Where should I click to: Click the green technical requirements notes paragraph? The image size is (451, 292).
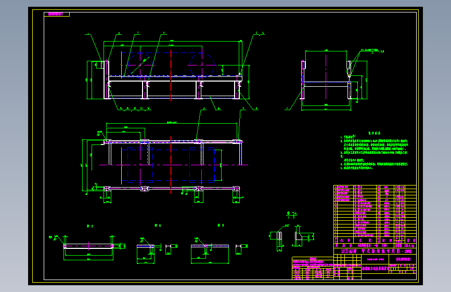[x=374, y=152]
